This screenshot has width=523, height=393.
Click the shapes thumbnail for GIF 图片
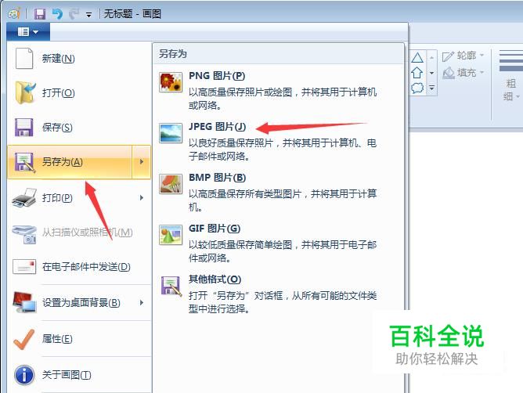[x=171, y=235]
